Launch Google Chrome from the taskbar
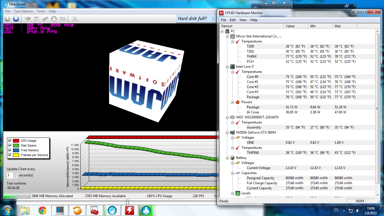Screen dimensions: 384x216 [x=42, y=210]
